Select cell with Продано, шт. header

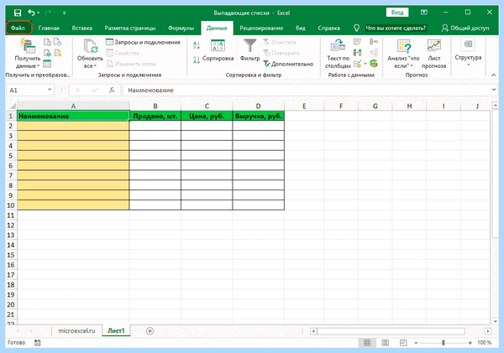pyautogui.click(x=155, y=117)
